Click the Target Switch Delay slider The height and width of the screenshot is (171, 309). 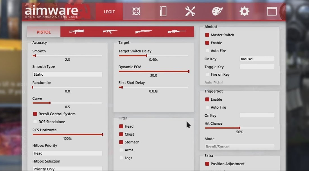pos(153,56)
